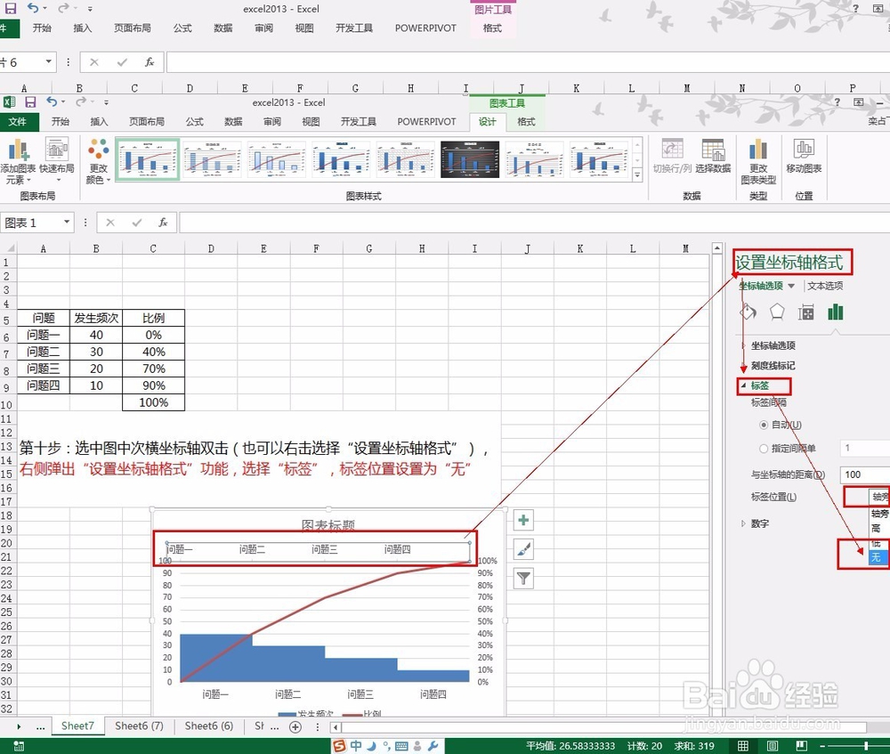The width and height of the screenshot is (890, 754).
Task: Choose 无 in label position list
Action: 878,557
